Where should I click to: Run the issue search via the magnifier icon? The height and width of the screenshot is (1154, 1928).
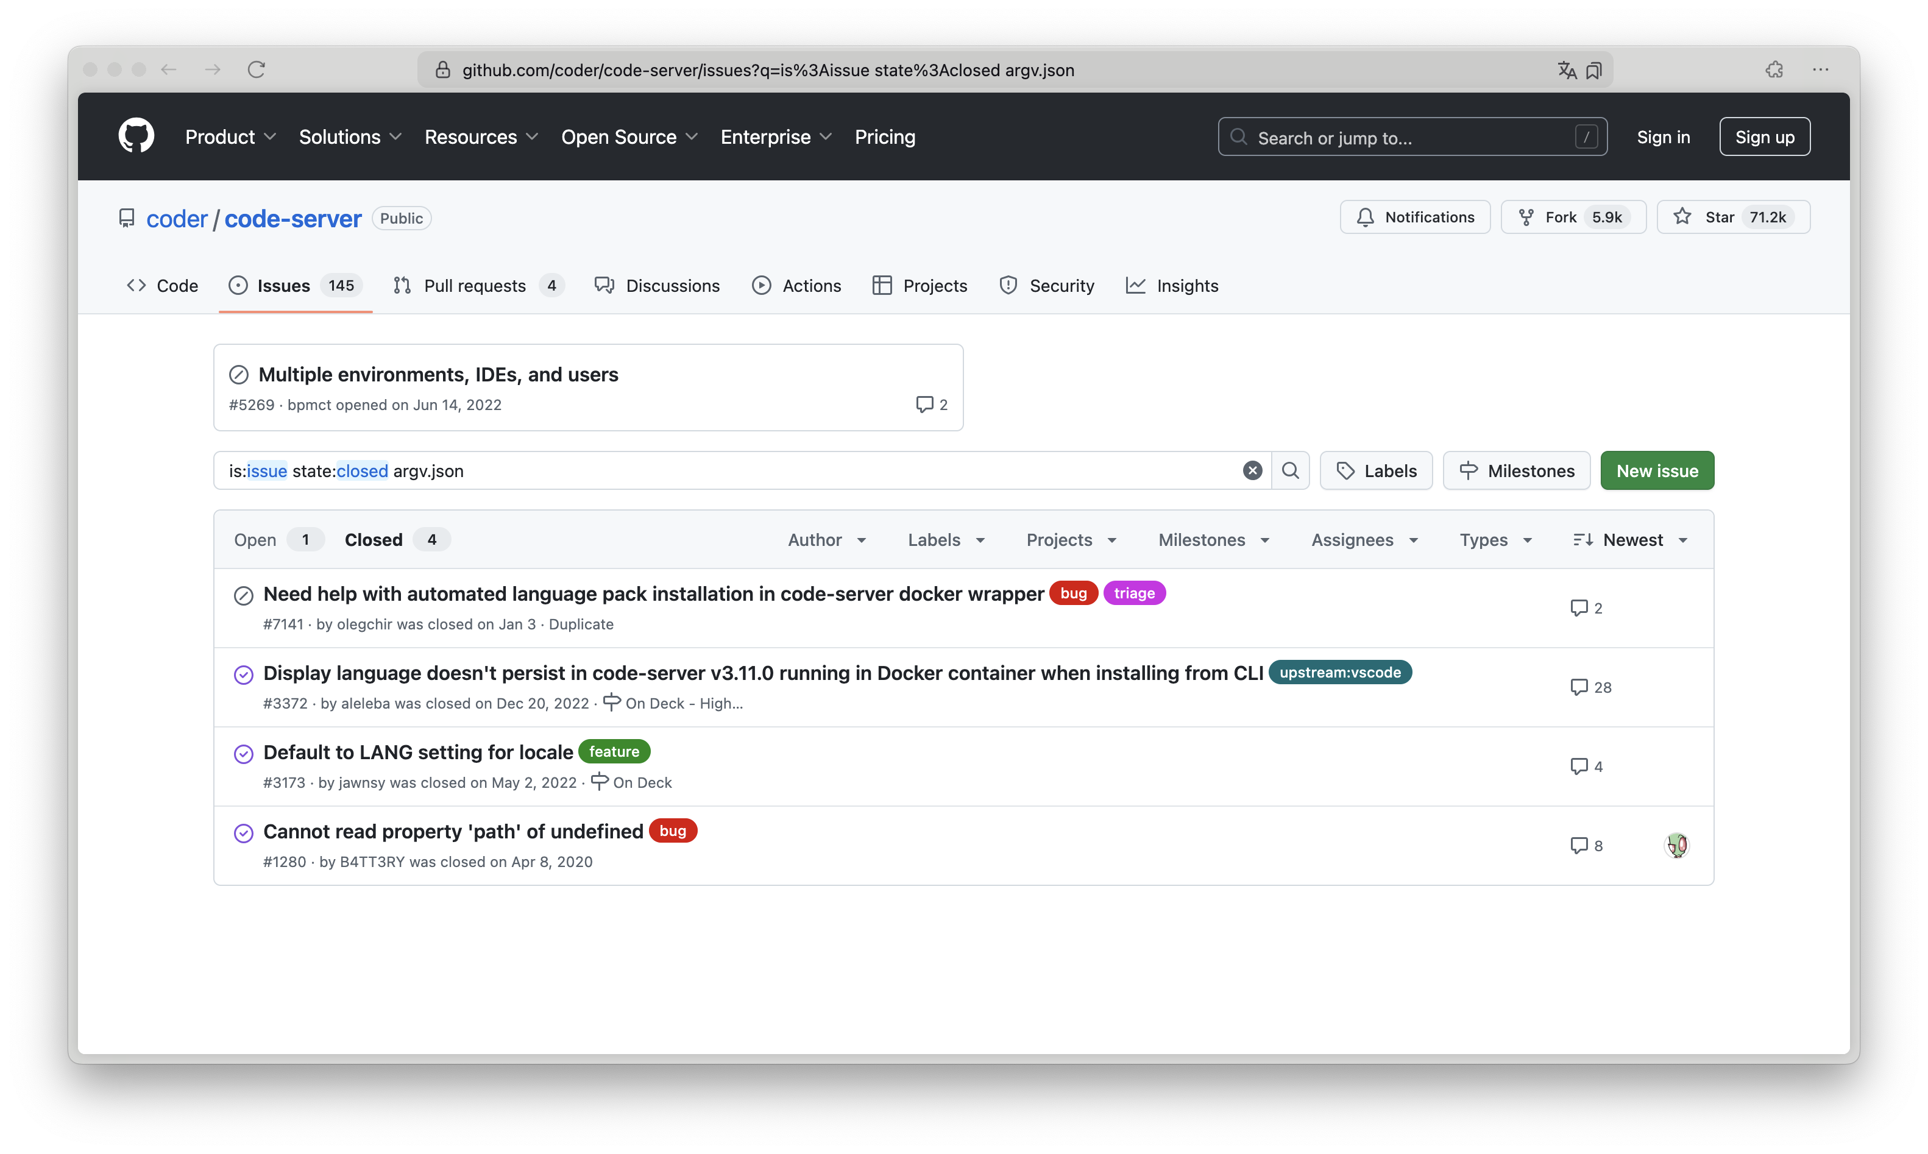(x=1290, y=470)
